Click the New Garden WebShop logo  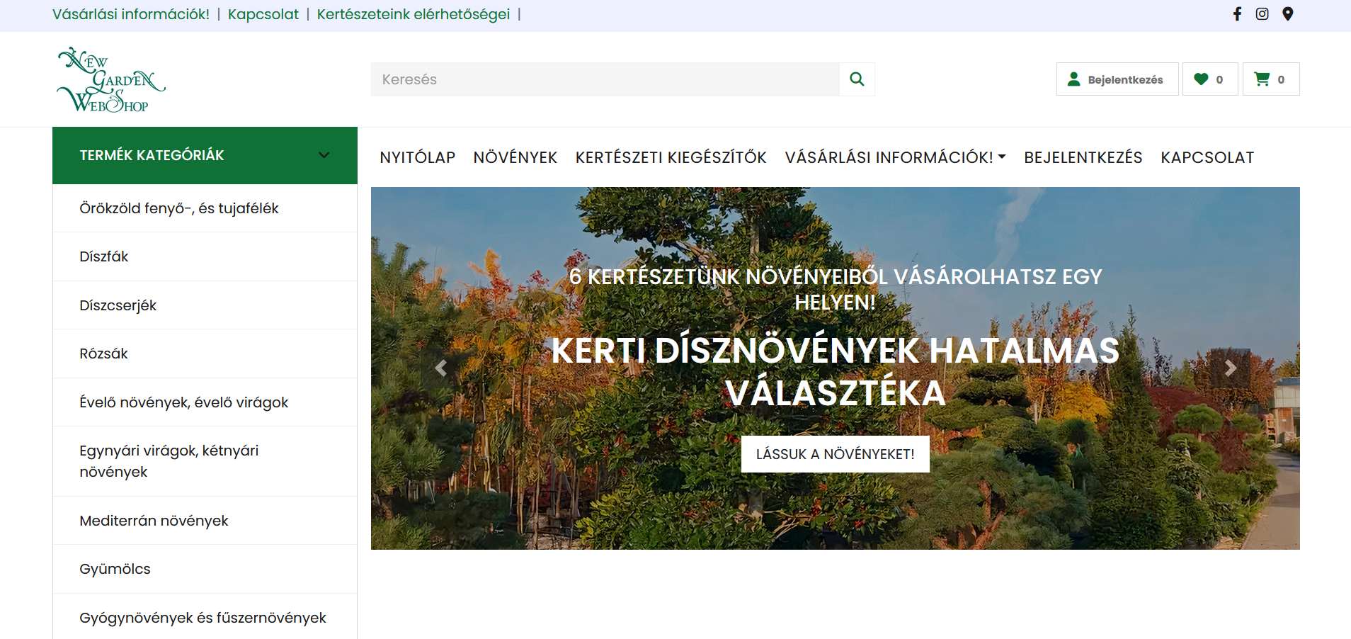pyautogui.click(x=111, y=80)
